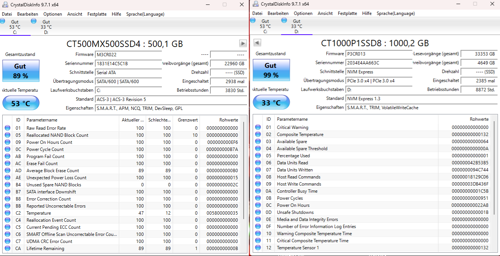This screenshot has height=256, width=500.
Task: Select the Controller Busy Time row
Action: pyautogui.click(x=372, y=191)
